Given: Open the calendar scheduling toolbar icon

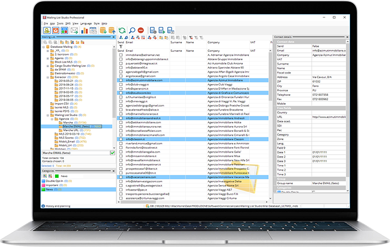Looking at the screenshot, I should click(93, 31).
